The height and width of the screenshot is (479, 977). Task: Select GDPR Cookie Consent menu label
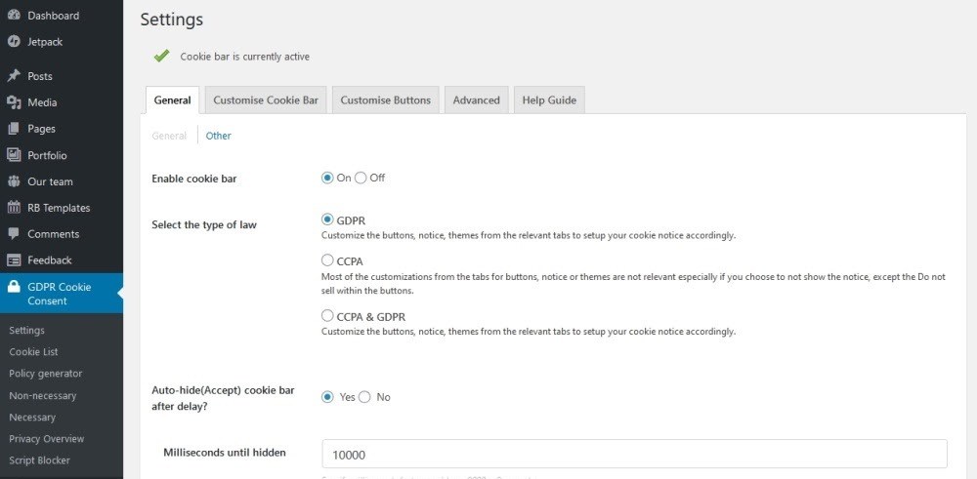(x=60, y=294)
